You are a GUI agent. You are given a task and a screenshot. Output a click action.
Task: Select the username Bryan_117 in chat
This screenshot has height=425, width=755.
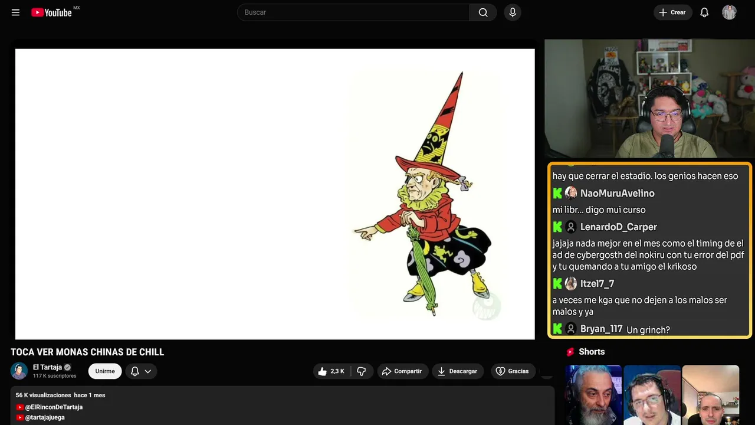601,329
